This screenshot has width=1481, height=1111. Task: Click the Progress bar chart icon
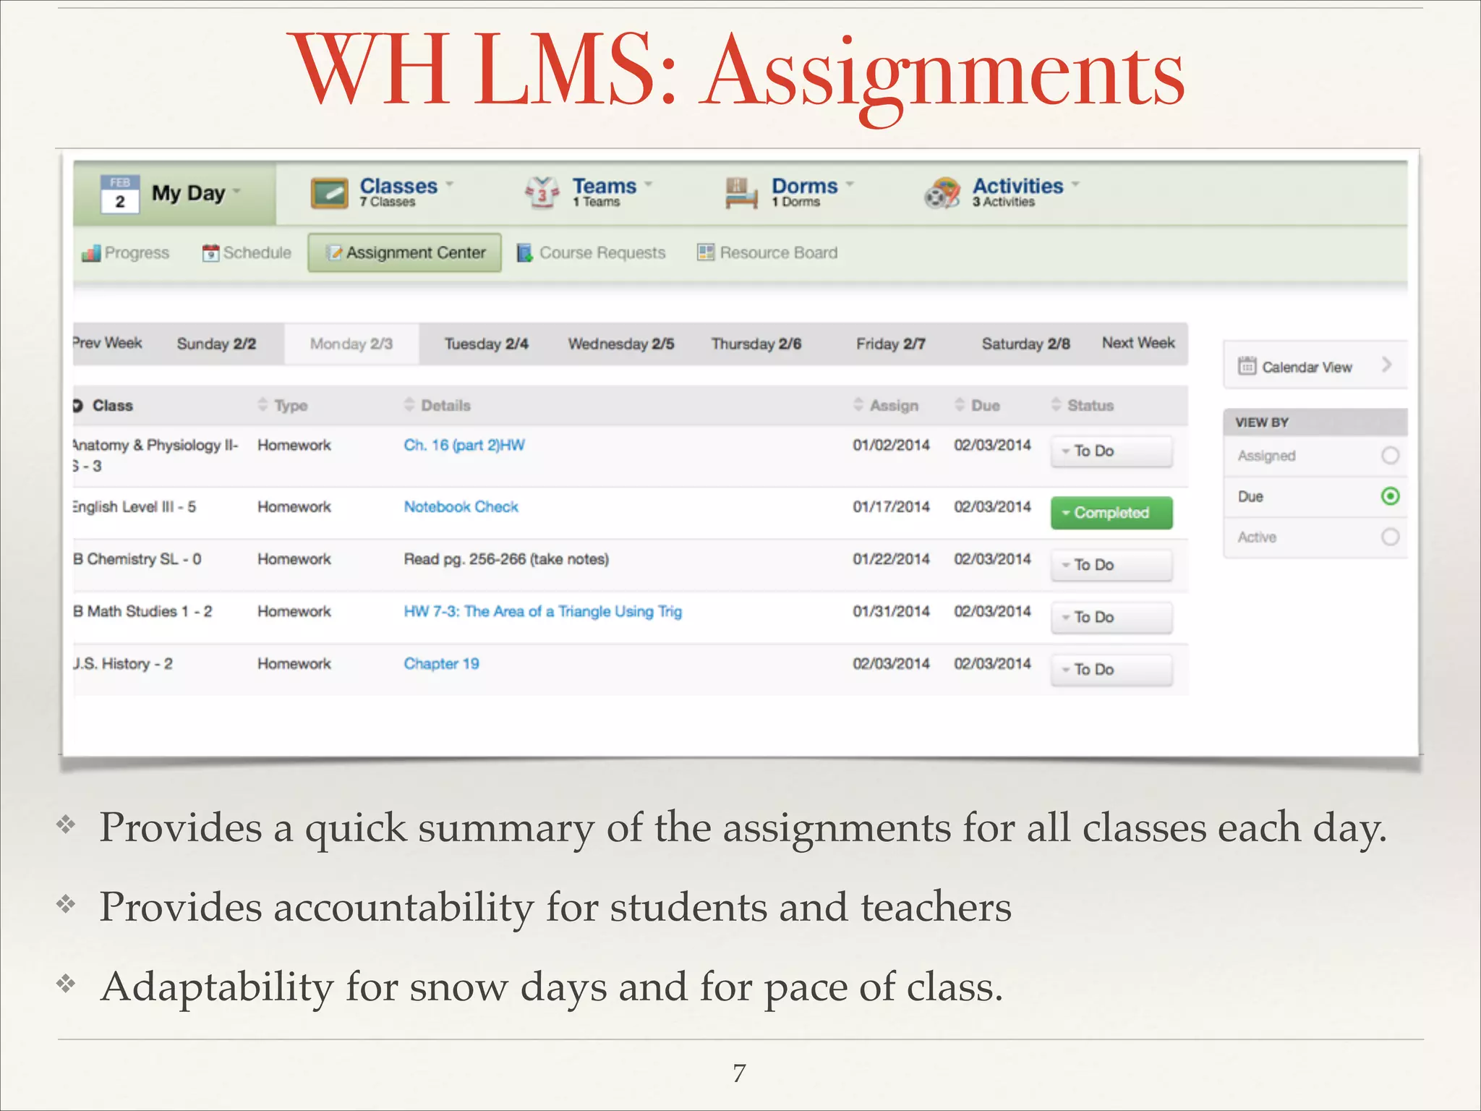pos(91,253)
